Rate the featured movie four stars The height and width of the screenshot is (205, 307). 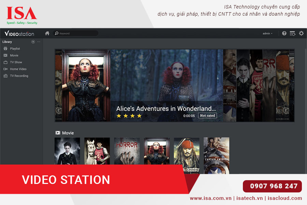tap(139, 116)
